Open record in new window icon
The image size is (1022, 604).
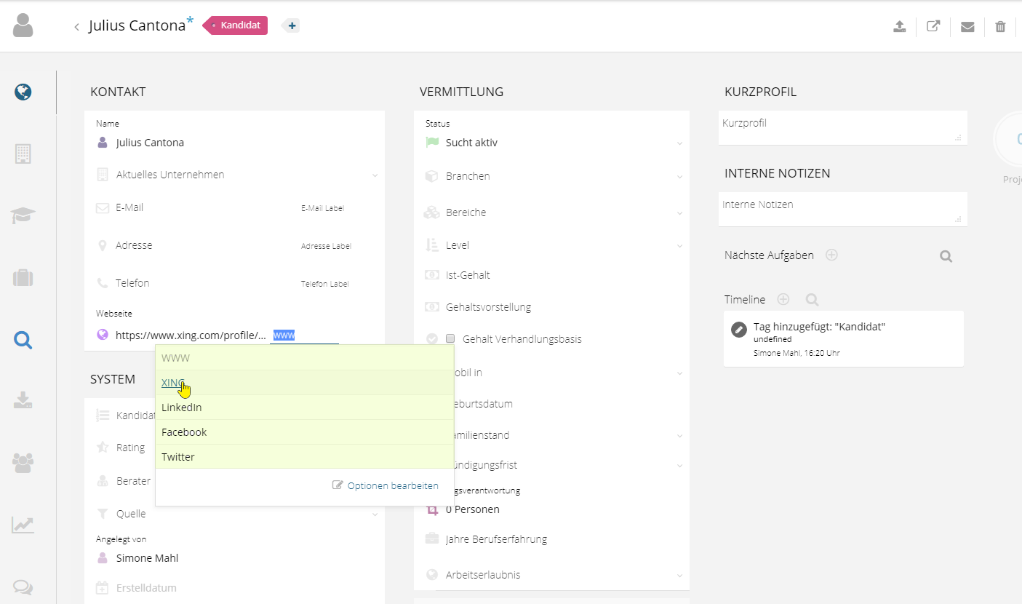click(x=933, y=26)
